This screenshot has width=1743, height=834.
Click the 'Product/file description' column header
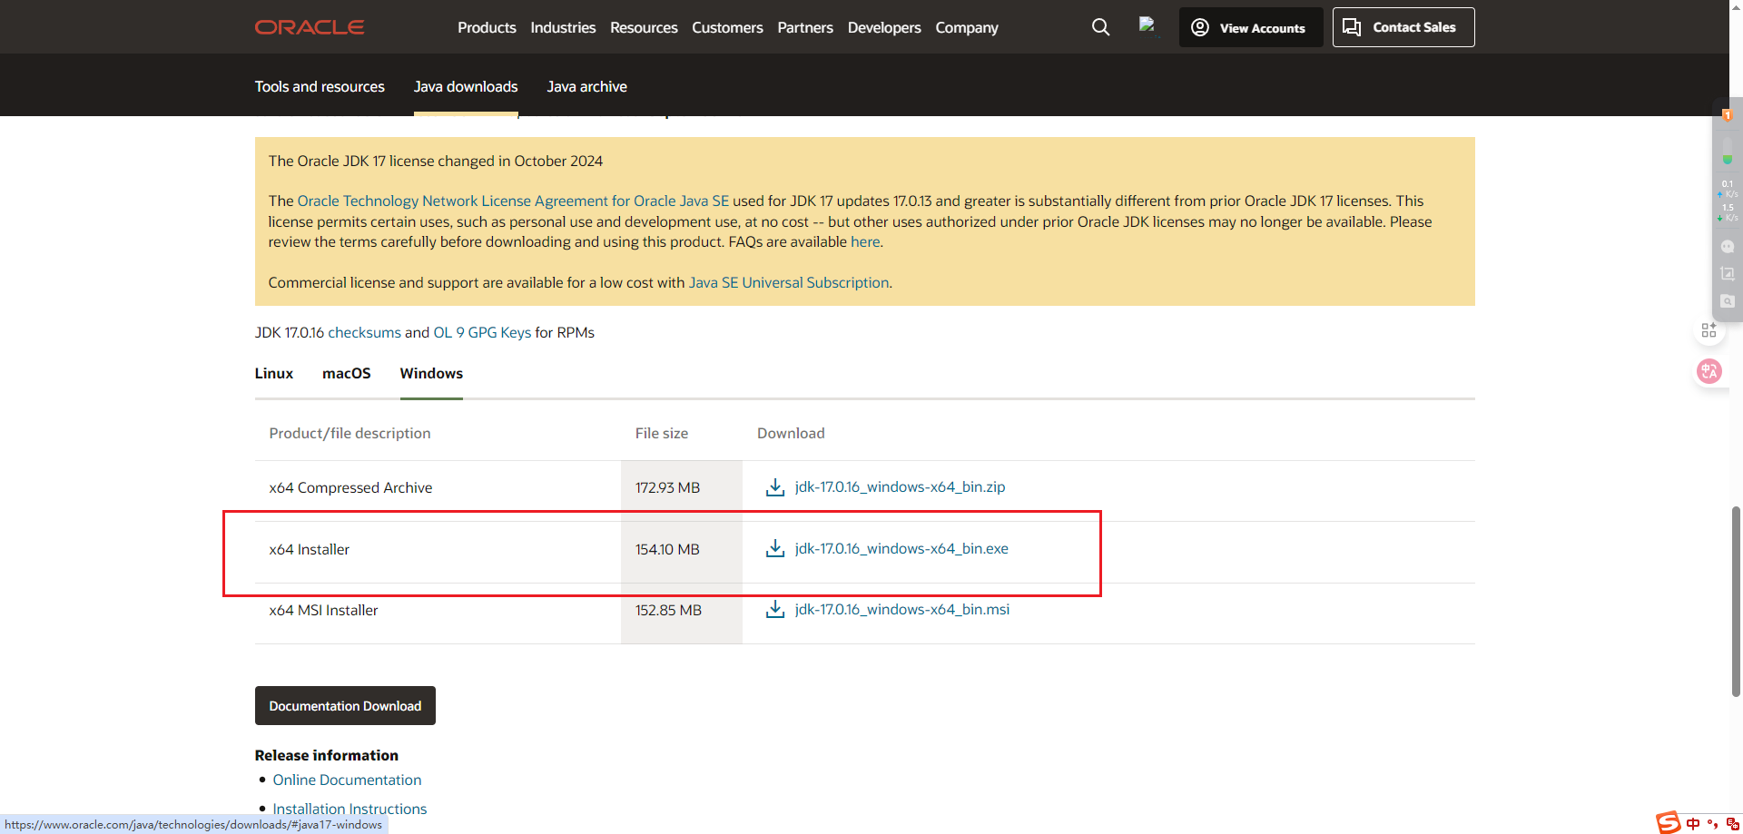[350, 433]
